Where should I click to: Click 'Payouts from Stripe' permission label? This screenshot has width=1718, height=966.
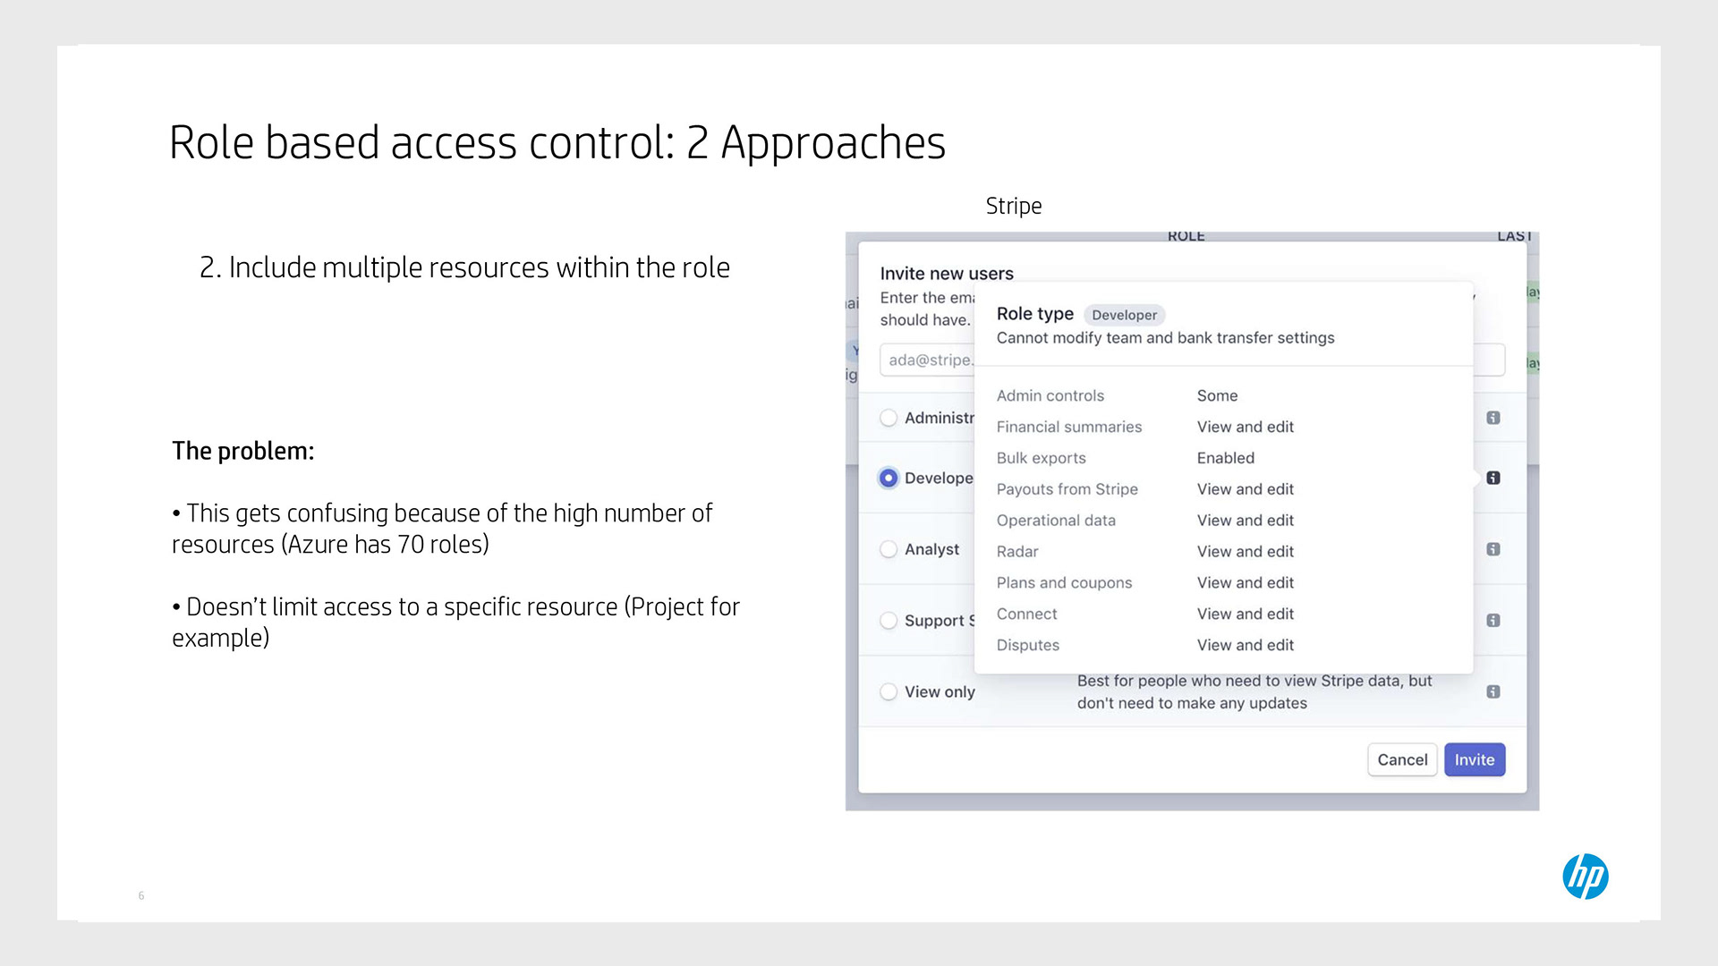(x=1067, y=489)
